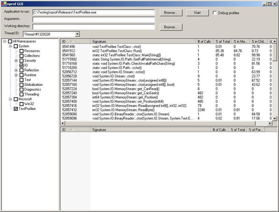Click the Arguments input field
Screen dimensions: 279x212
[94, 19]
